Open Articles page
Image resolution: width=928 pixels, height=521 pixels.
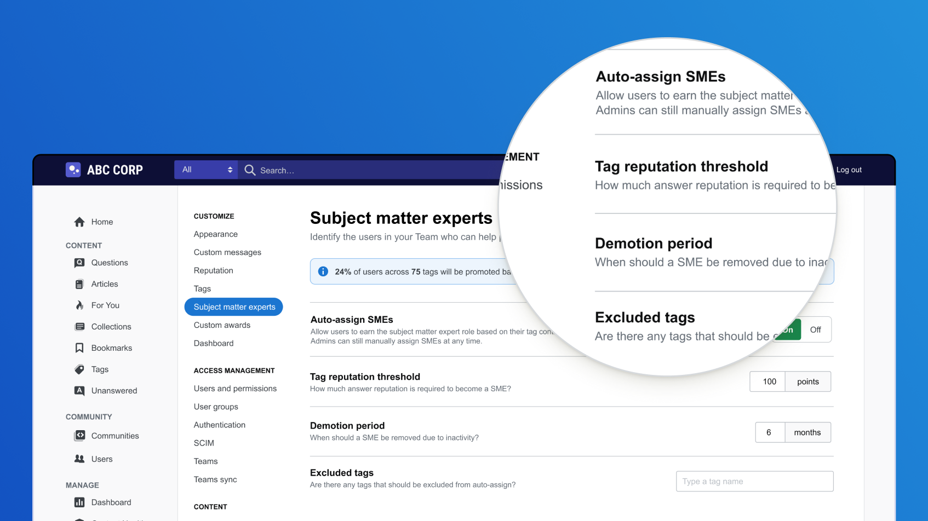(x=105, y=284)
